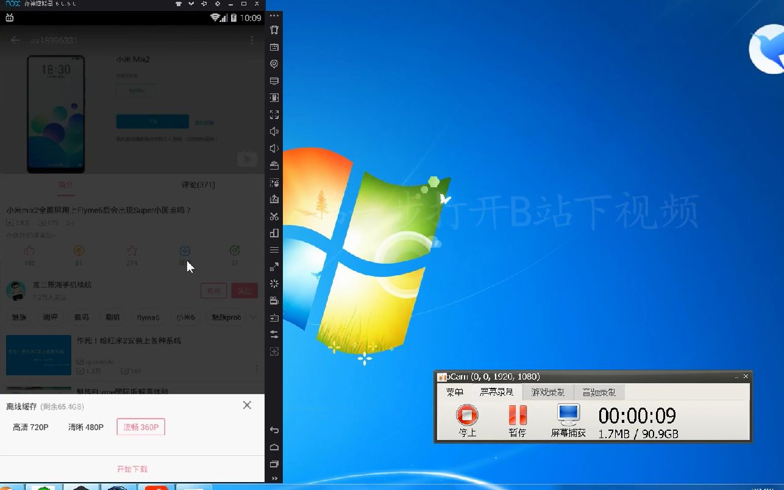Click Android back arrow in Nox sidebar
This screenshot has height=490, width=784.
pyautogui.click(x=274, y=430)
